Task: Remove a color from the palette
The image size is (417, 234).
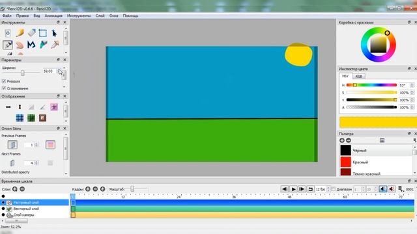Action: click(x=348, y=140)
